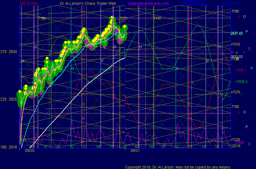Click the 'S&P E-Mini' chart title
The width and height of the screenshot is (256, 169).
pyautogui.click(x=29, y=3)
